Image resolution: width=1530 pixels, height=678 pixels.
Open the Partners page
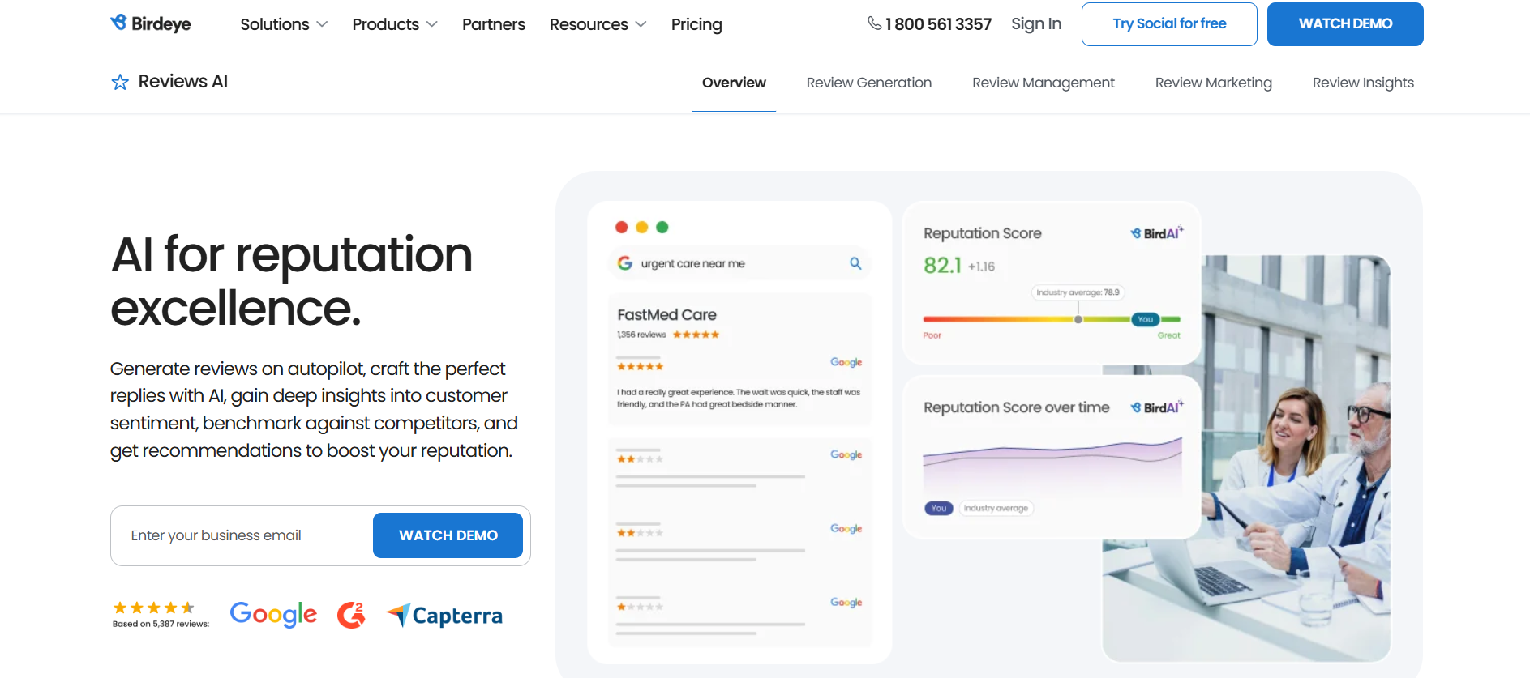tap(494, 24)
